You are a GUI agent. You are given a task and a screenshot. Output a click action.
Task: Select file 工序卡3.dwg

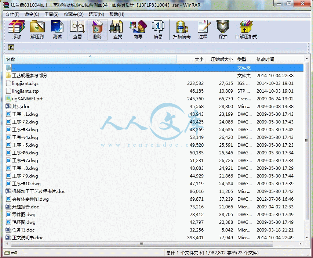(x=25, y=130)
